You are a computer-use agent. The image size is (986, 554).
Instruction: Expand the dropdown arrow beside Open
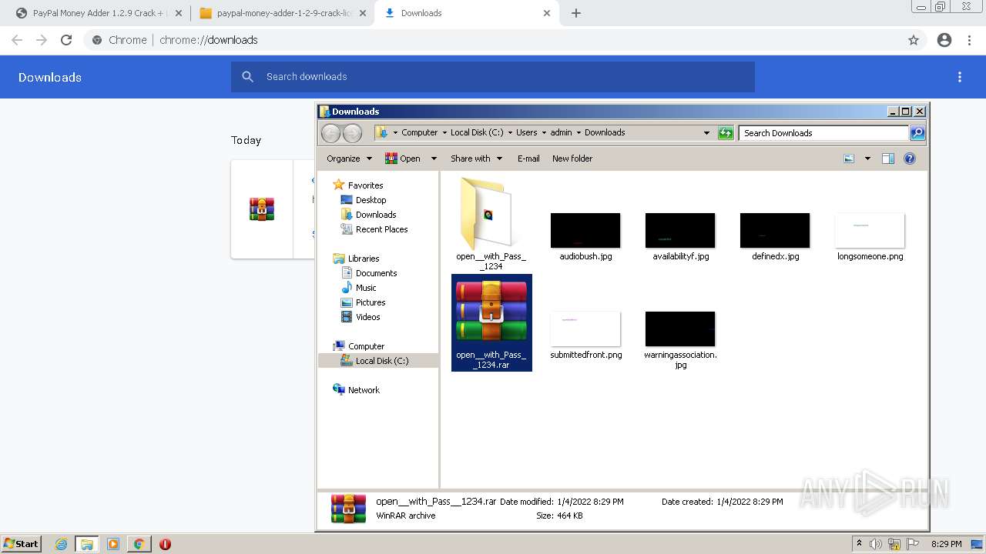(x=434, y=159)
